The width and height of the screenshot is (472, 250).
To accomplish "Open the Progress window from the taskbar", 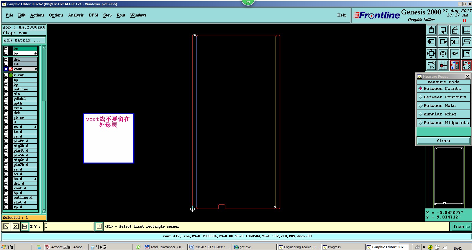I will tap(343, 247).
